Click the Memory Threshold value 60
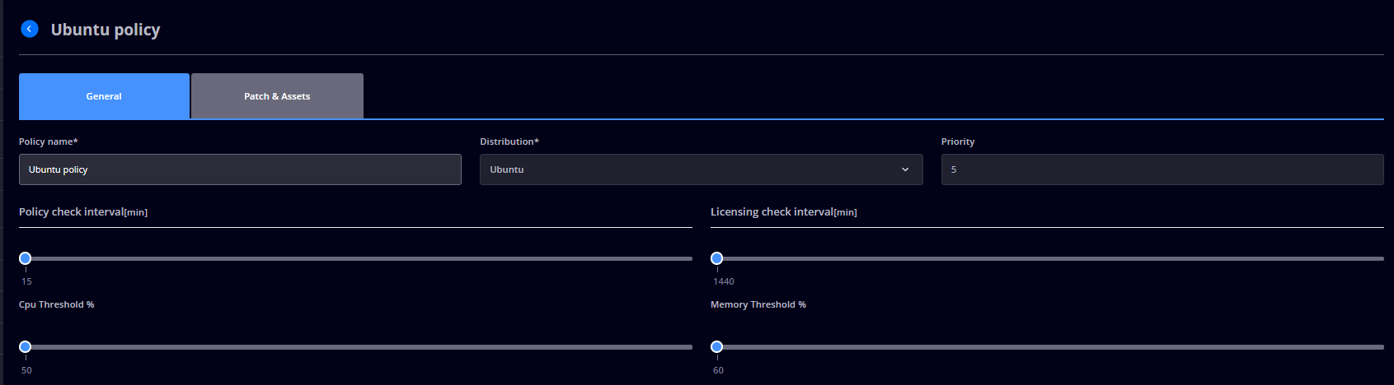This screenshot has width=1394, height=385. (718, 370)
